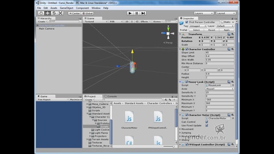
Task: Toggle GameObject active checkbox
Action: point(187,22)
